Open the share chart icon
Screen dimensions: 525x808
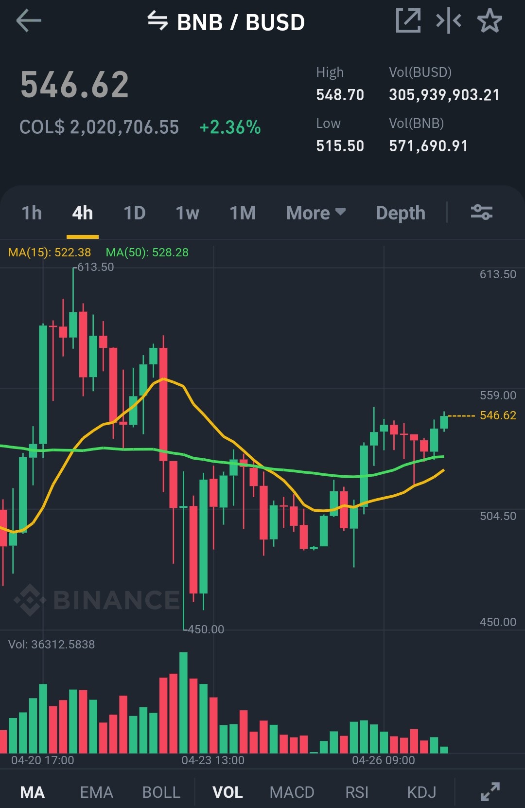click(408, 21)
